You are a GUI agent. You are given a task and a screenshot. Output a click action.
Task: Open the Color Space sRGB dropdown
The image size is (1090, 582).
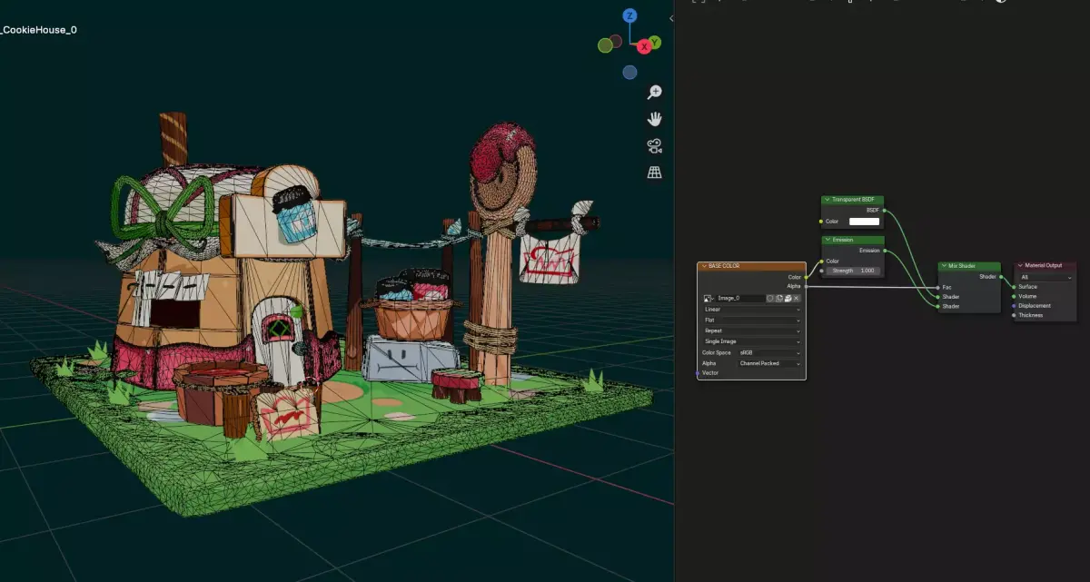[x=769, y=353]
